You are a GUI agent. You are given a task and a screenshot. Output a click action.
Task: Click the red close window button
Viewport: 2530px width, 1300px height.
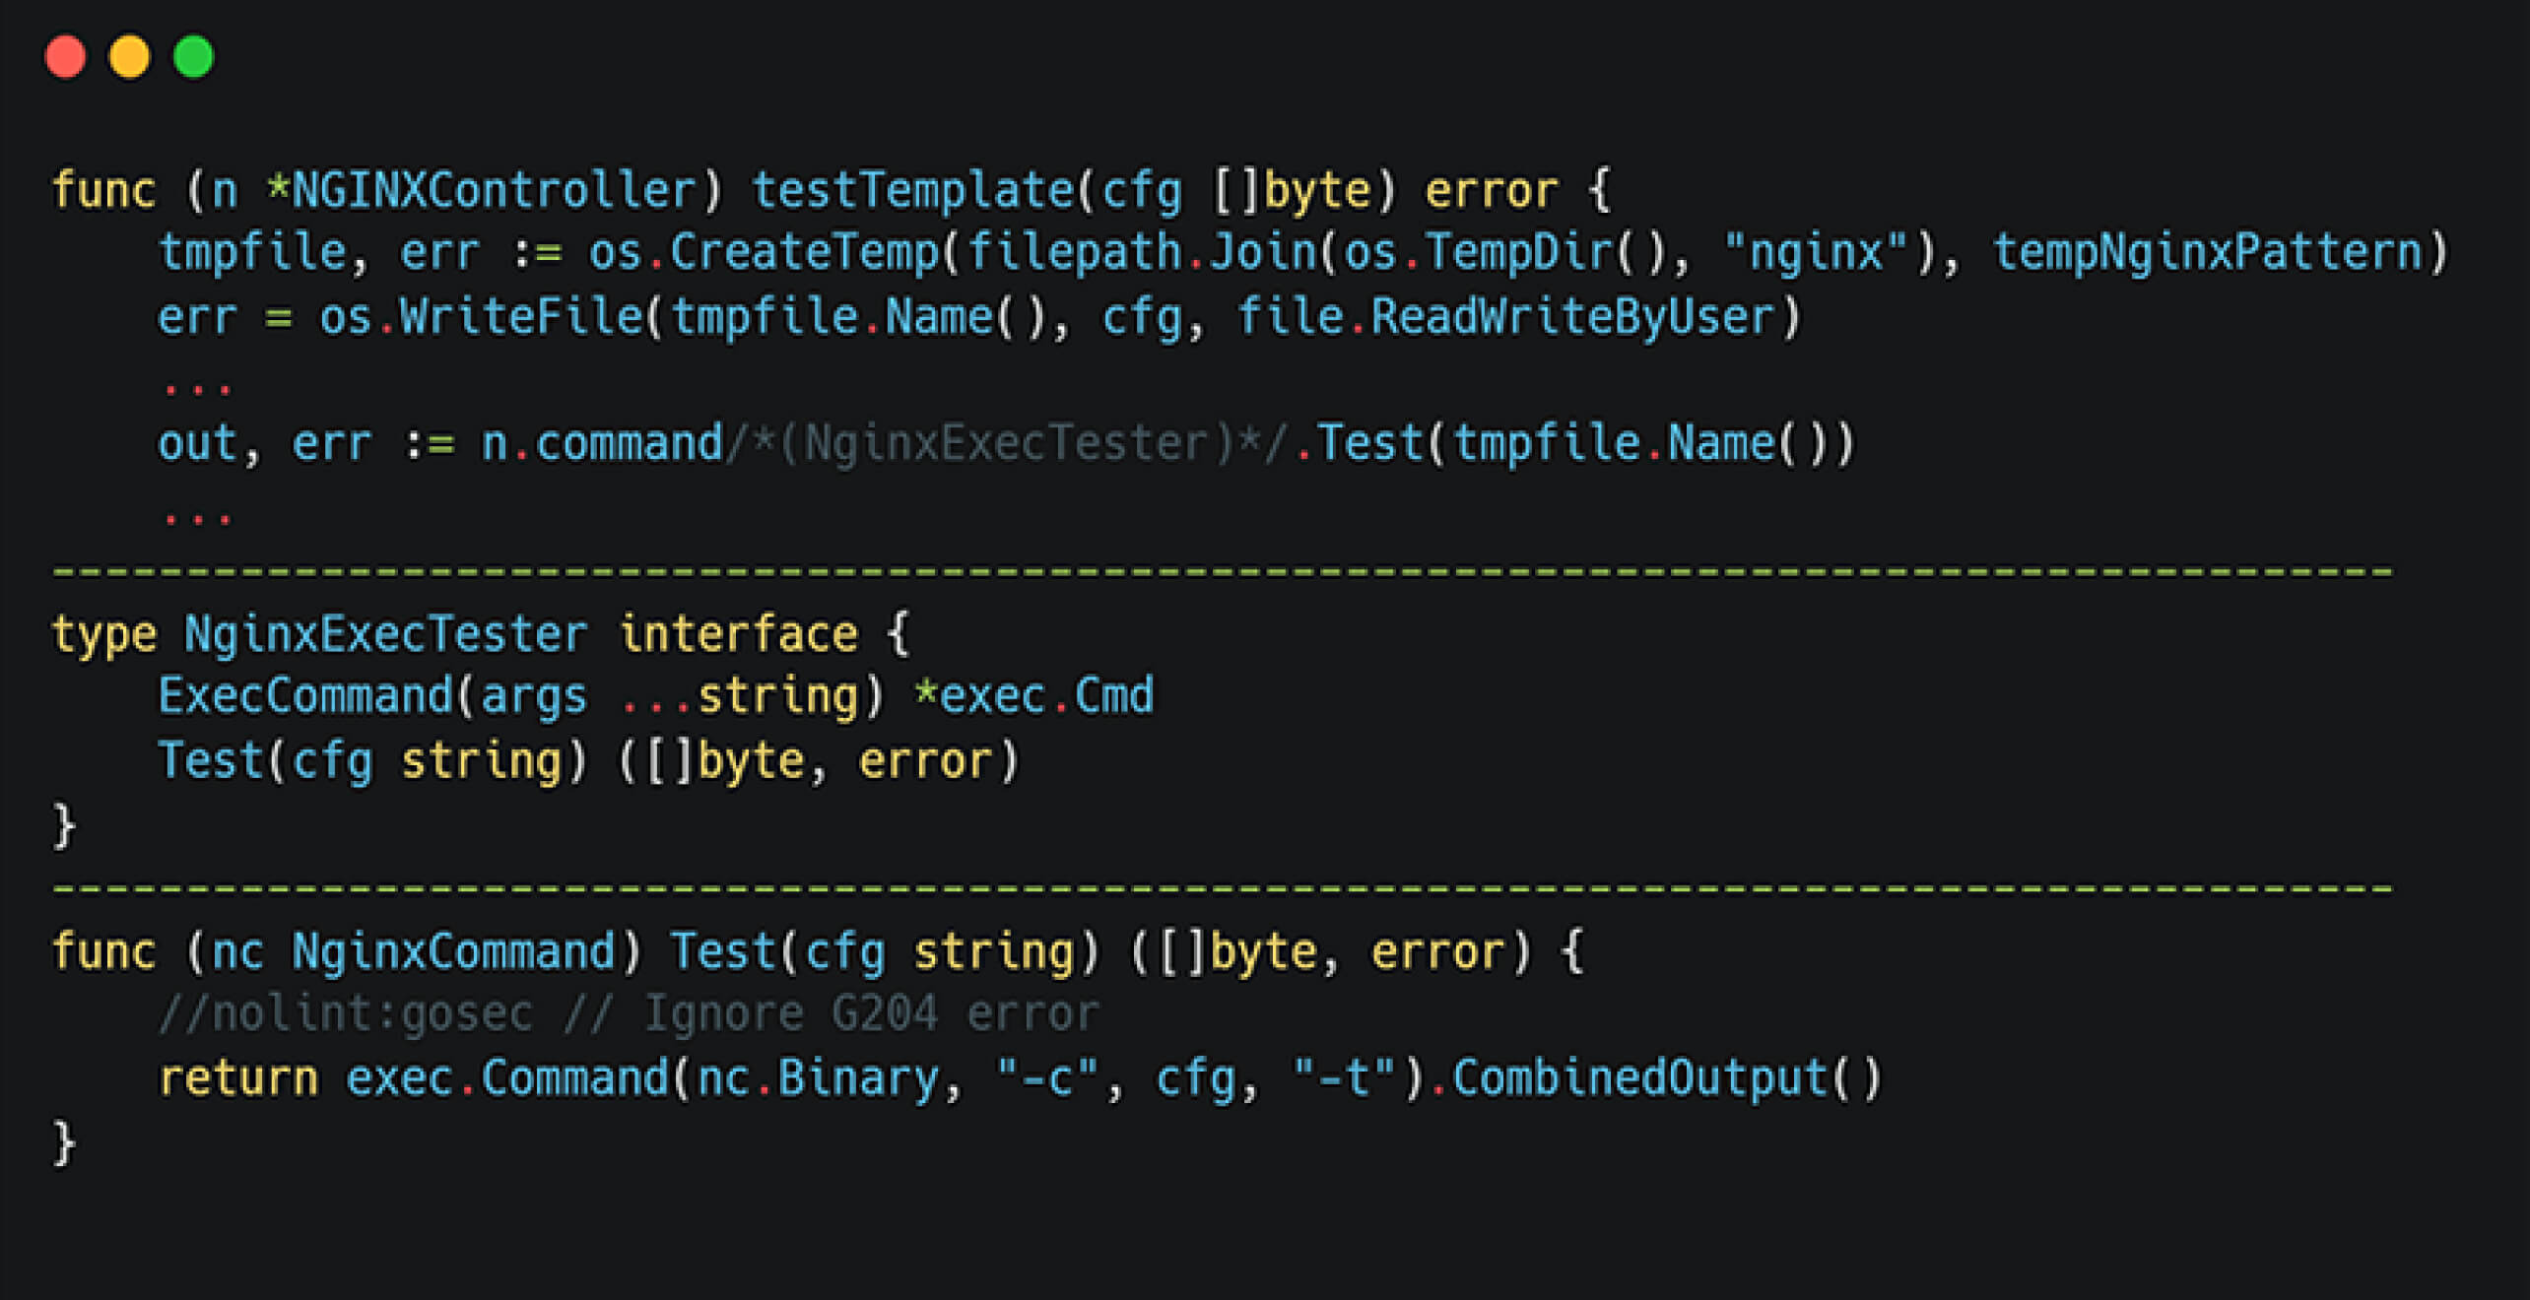click(x=66, y=56)
